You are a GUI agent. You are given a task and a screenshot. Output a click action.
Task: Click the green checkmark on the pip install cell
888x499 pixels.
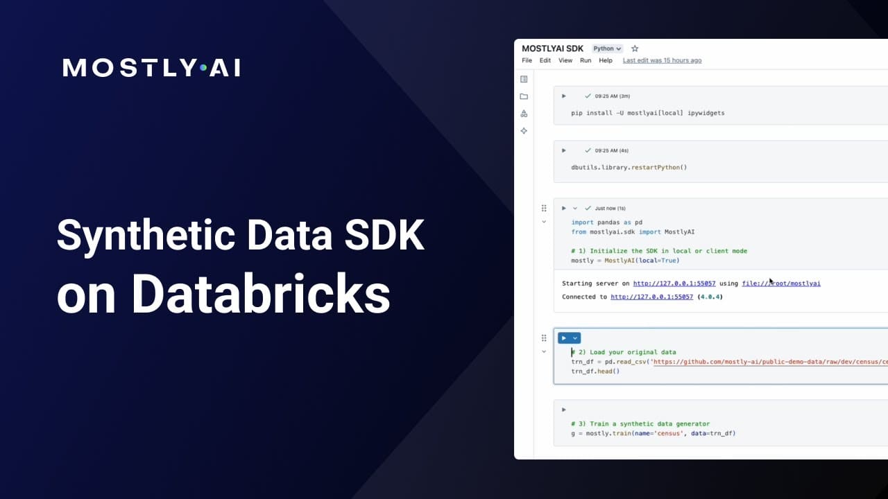click(x=588, y=96)
